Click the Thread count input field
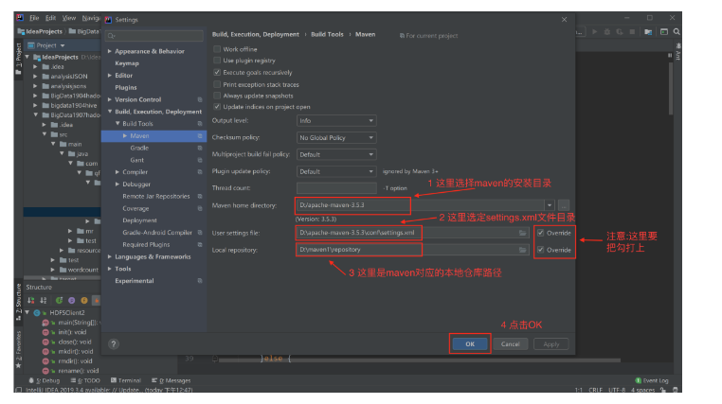The height and width of the screenshot is (404, 722). (x=336, y=188)
